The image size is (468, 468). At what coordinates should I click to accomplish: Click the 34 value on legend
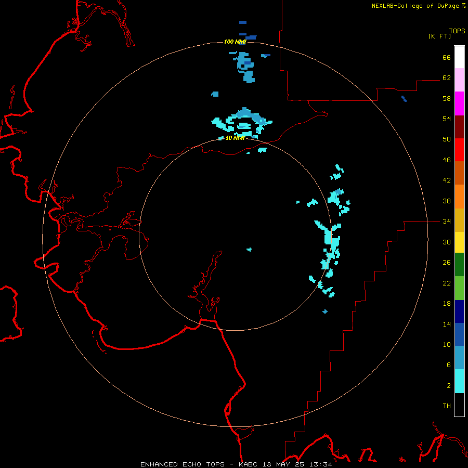point(447,222)
